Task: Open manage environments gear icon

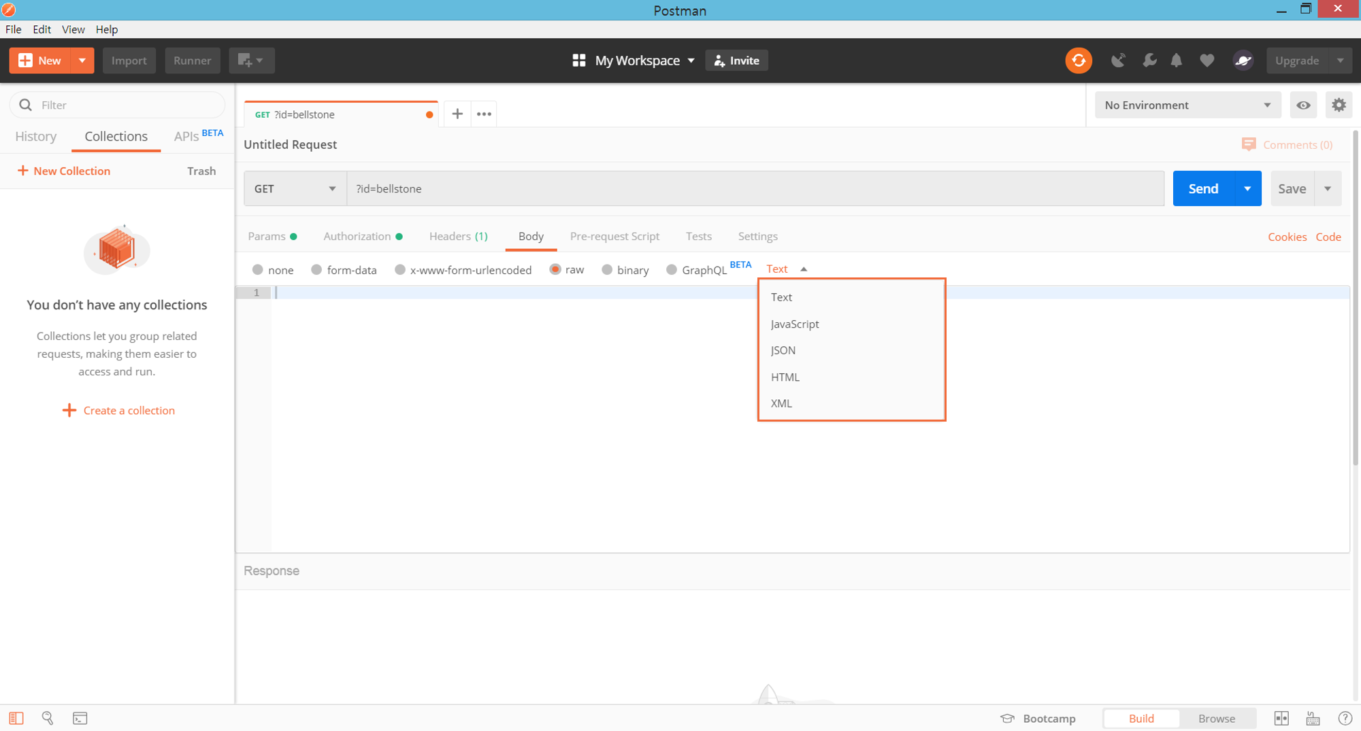Action: coord(1339,105)
